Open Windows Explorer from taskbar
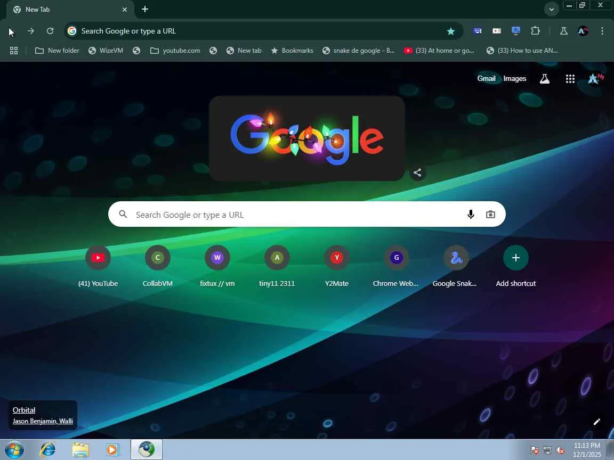The width and height of the screenshot is (614, 460). click(80, 449)
